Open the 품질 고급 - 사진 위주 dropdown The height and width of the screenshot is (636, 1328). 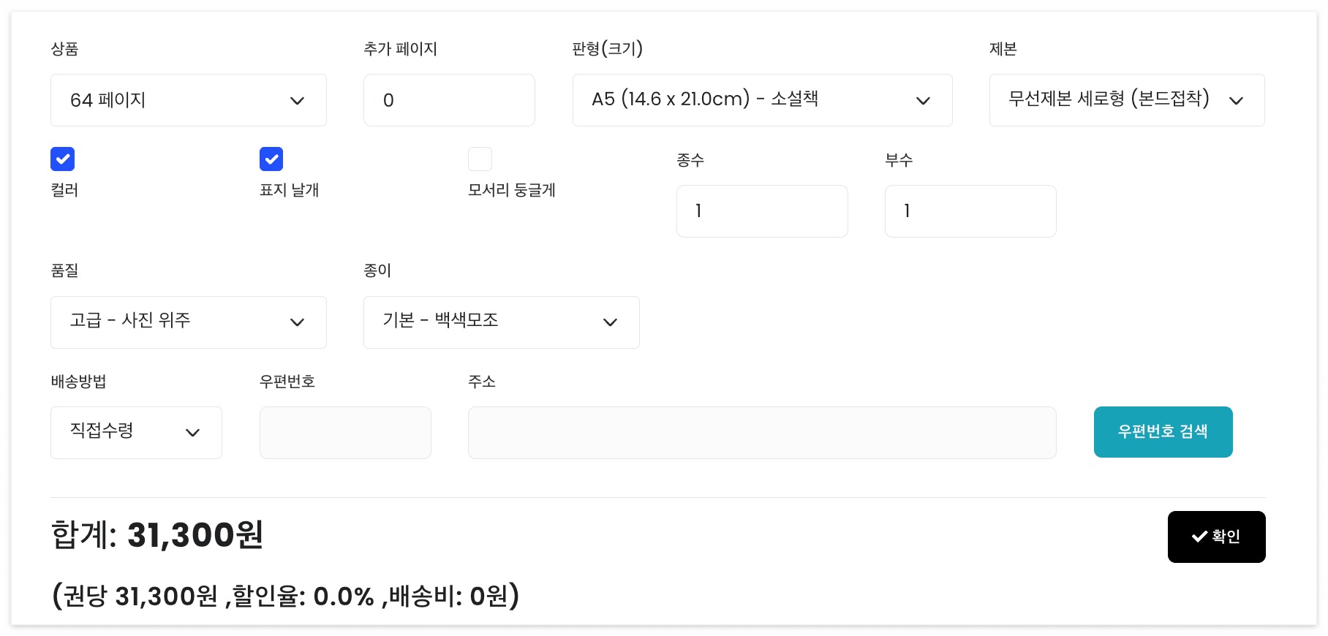pyautogui.click(x=189, y=322)
